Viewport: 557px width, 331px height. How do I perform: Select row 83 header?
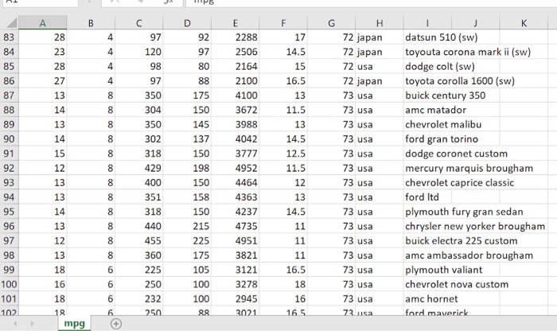[10, 37]
